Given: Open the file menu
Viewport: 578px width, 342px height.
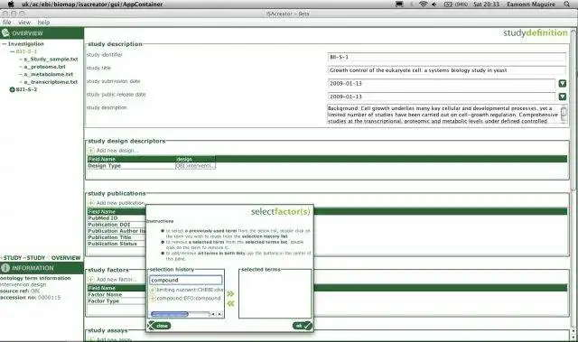Looking at the screenshot, I should point(7,22).
